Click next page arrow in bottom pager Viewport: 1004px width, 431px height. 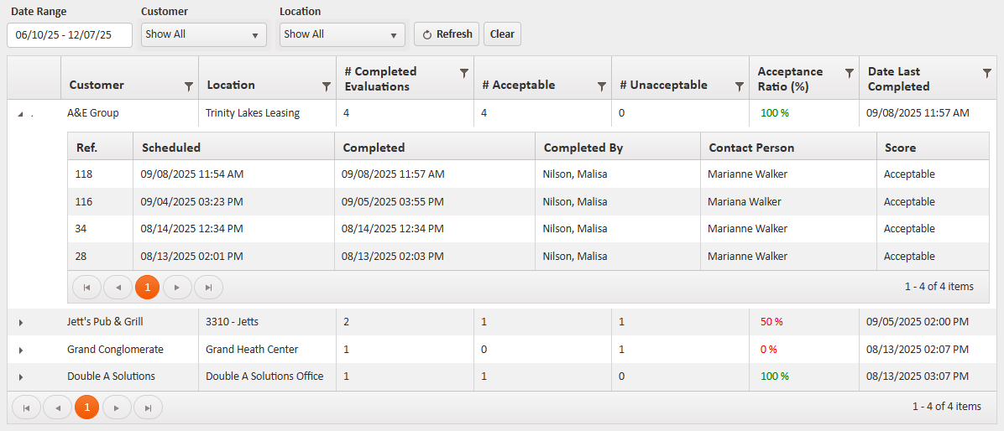click(x=117, y=408)
